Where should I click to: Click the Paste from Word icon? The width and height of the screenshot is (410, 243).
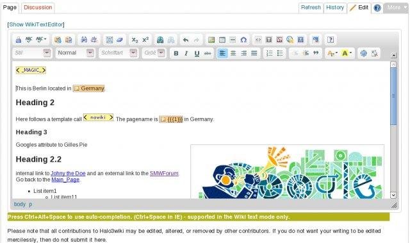pos(69,40)
